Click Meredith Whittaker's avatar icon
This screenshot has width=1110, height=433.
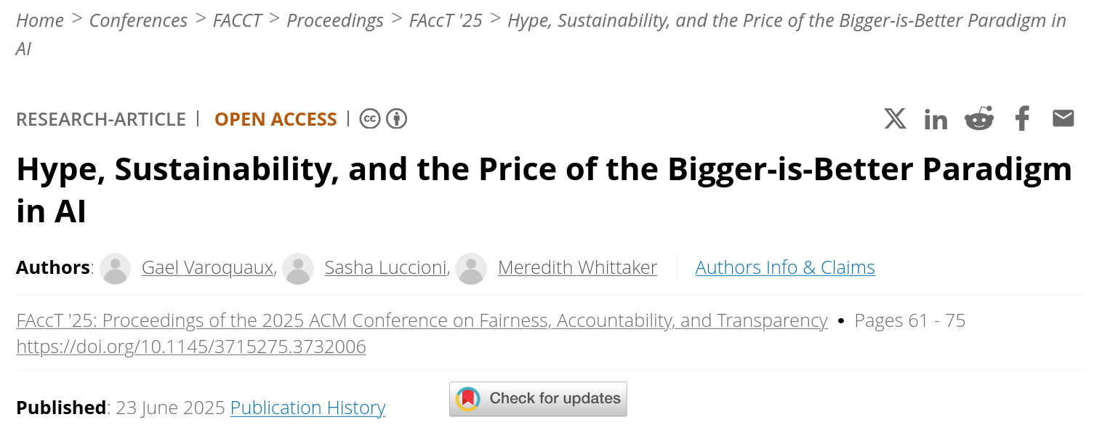coord(471,268)
